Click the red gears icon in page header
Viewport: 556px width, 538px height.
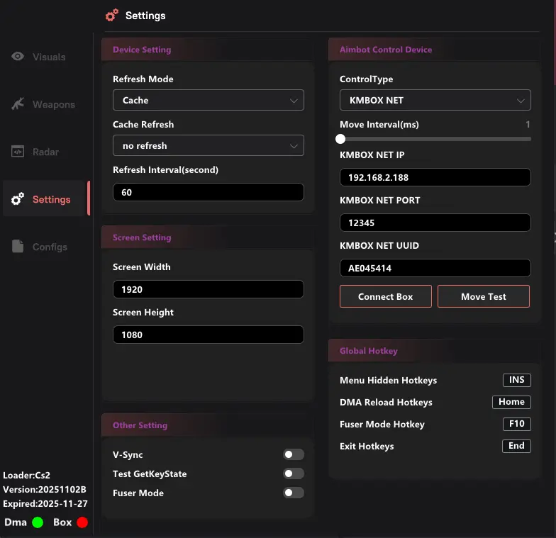pos(111,15)
